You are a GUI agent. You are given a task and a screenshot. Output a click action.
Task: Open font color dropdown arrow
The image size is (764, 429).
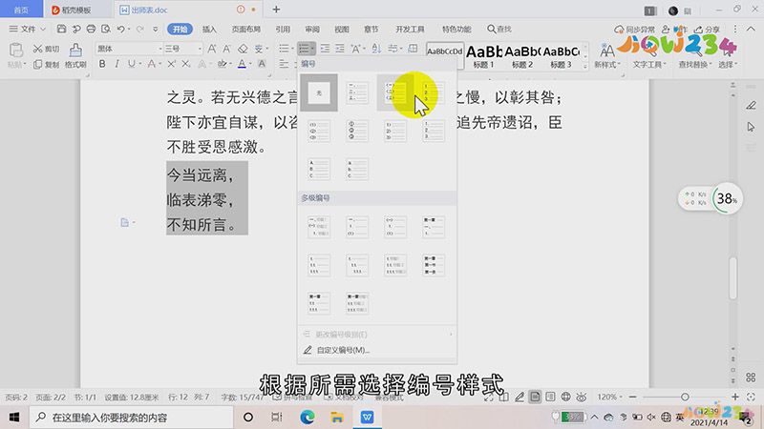(250, 64)
